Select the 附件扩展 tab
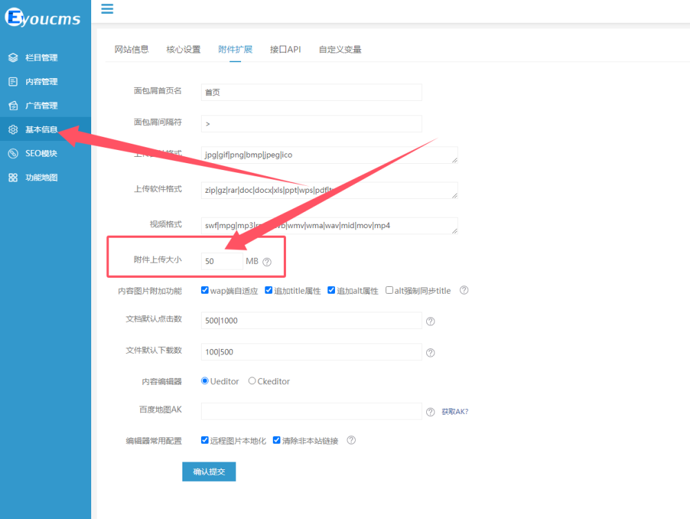 point(236,49)
